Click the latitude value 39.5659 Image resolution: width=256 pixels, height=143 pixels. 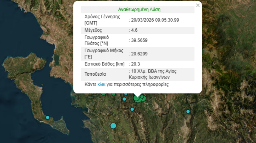tap(139, 40)
